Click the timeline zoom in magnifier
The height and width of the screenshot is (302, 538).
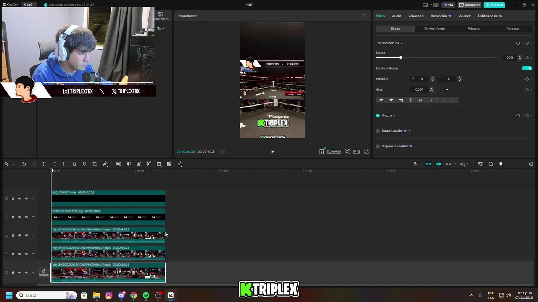click(x=531, y=164)
